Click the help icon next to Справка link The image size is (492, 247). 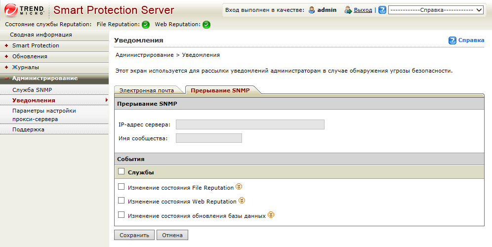tap(452, 41)
